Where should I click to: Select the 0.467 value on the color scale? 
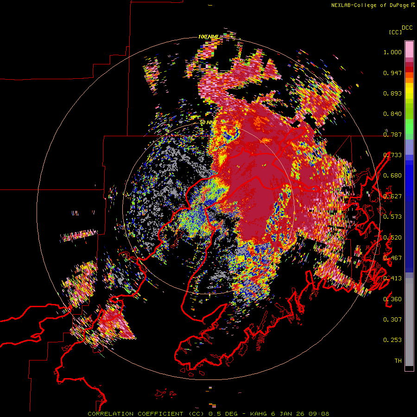[392, 258]
